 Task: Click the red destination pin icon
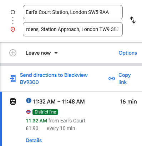(x=13, y=30)
